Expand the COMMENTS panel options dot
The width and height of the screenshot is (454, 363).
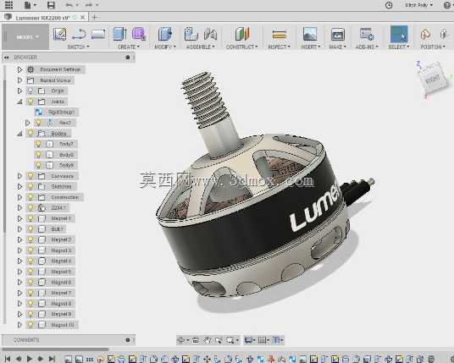click(x=128, y=340)
